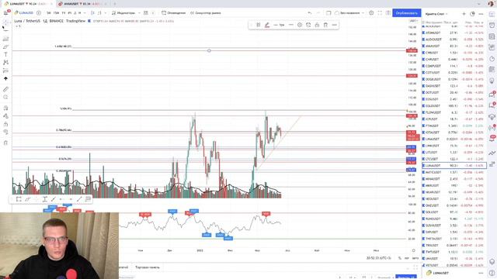
Task: Open watchlist three-dots menu
Action: pyautogui.click(x=481, y=14)
